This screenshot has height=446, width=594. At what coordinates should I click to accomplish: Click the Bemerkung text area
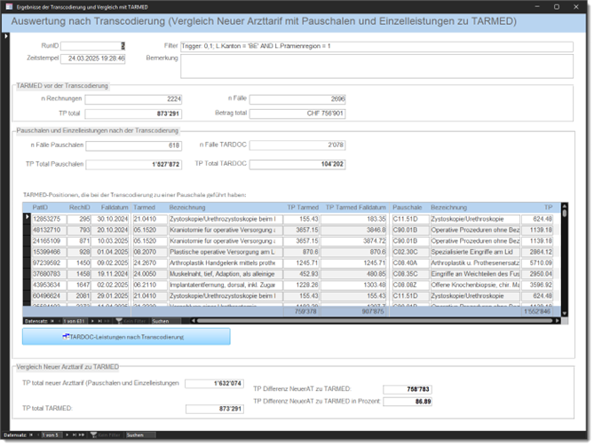point(376,67)
